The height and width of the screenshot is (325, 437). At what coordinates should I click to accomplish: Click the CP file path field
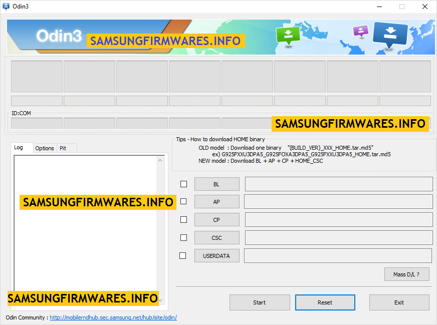[339, 220]
